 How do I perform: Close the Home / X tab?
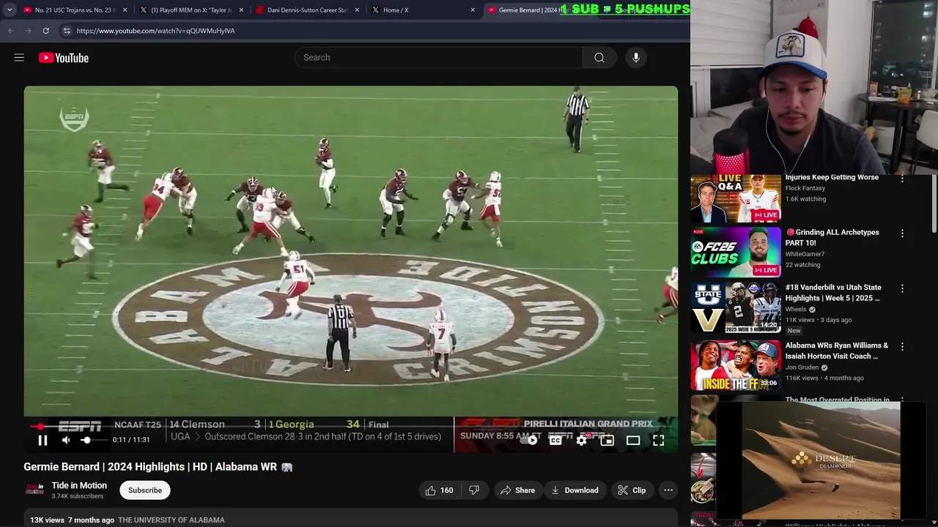coord(473,10)
